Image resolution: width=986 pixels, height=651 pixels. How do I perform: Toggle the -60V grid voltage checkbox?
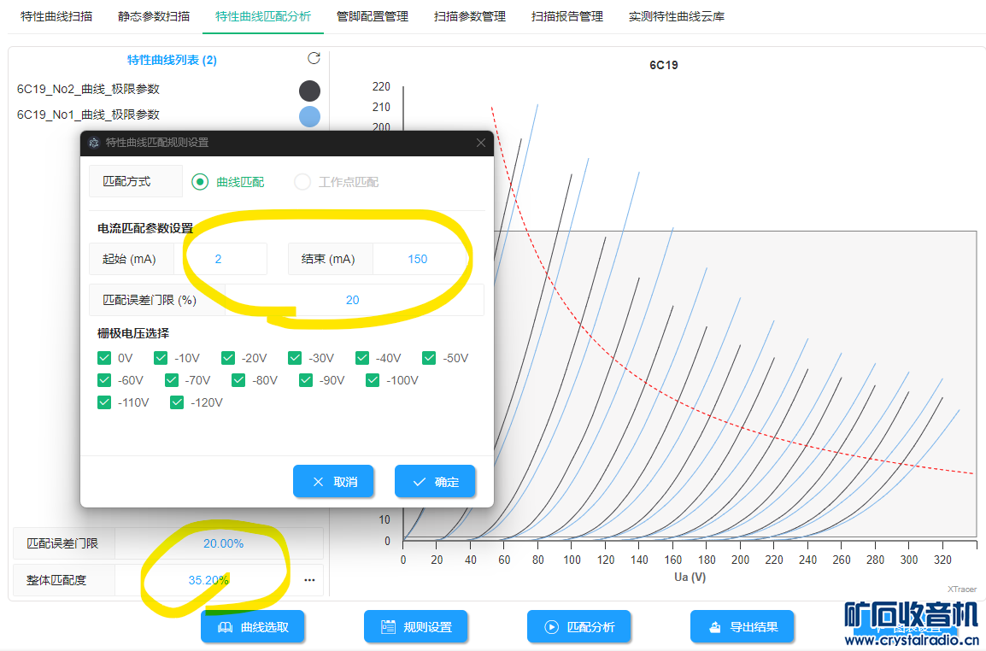point(104,380)
